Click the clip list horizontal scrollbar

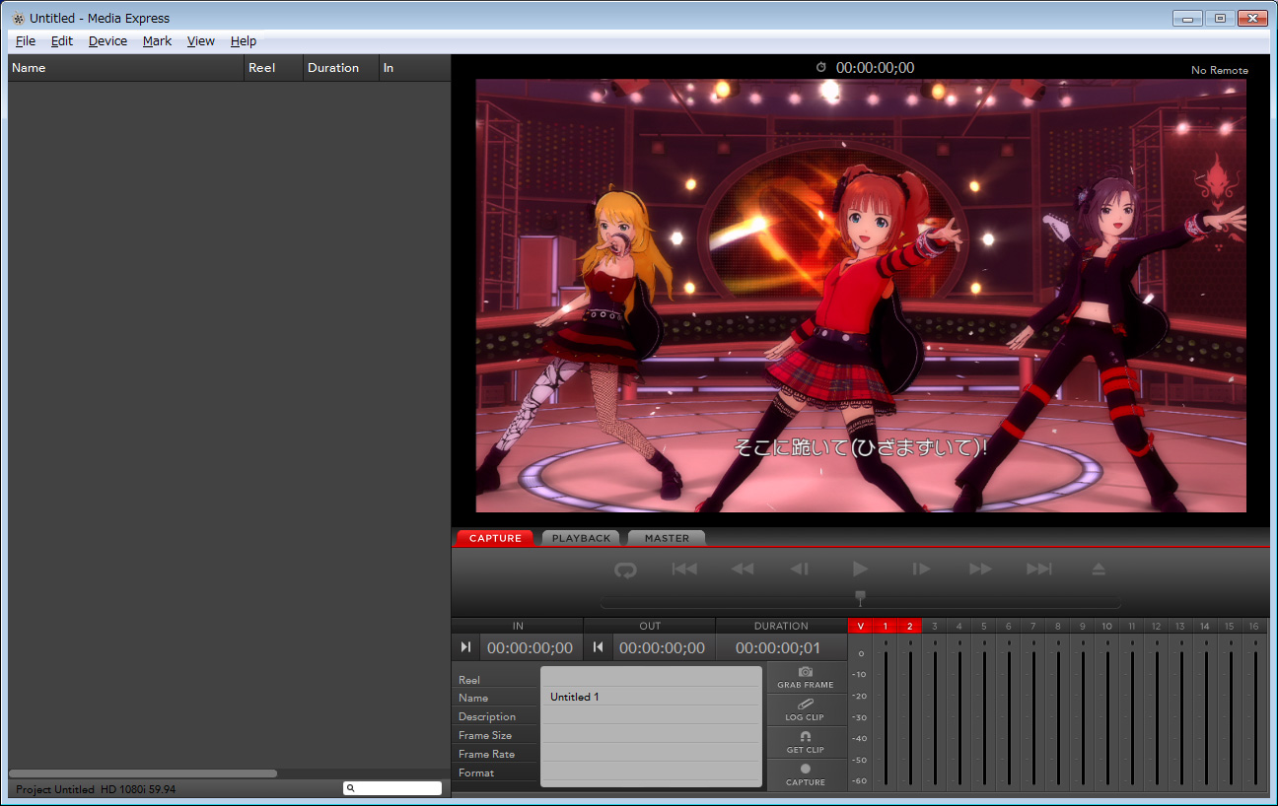coord(143,773)
